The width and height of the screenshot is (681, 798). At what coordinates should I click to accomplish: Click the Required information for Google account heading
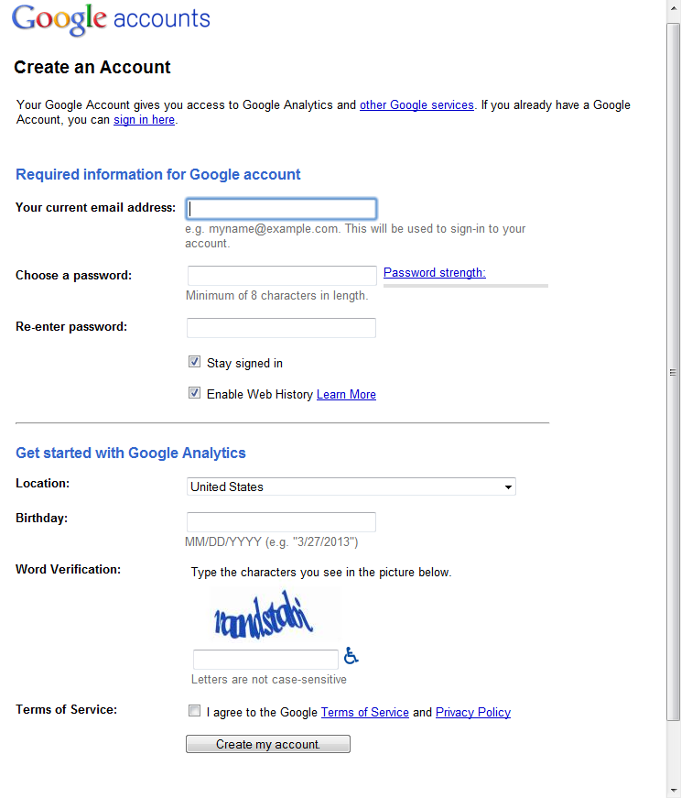158,174
